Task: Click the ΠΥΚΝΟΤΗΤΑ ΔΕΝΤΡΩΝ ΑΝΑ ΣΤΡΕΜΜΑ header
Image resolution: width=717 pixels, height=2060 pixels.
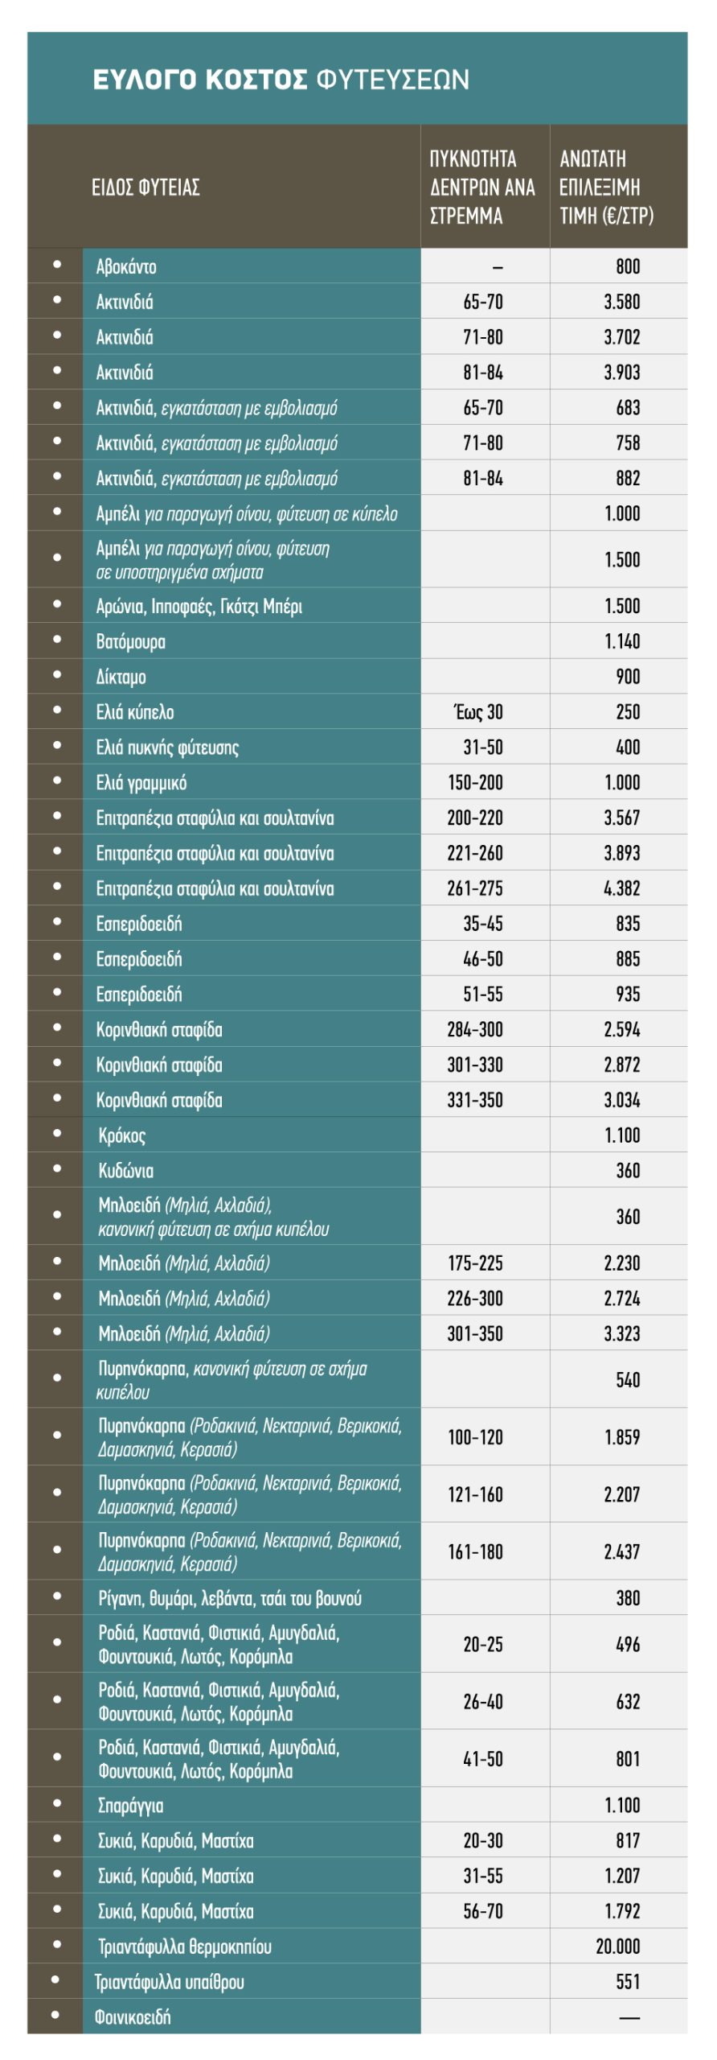Action: [x=482, y=187]
